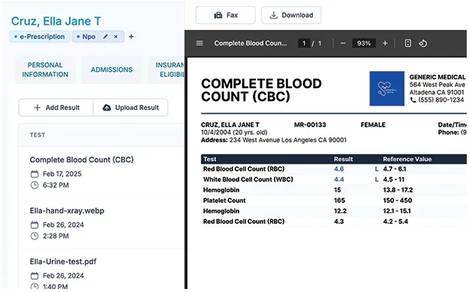
Task: Edit the Npo tag with the pencil icon
Action: coord(105,37)
